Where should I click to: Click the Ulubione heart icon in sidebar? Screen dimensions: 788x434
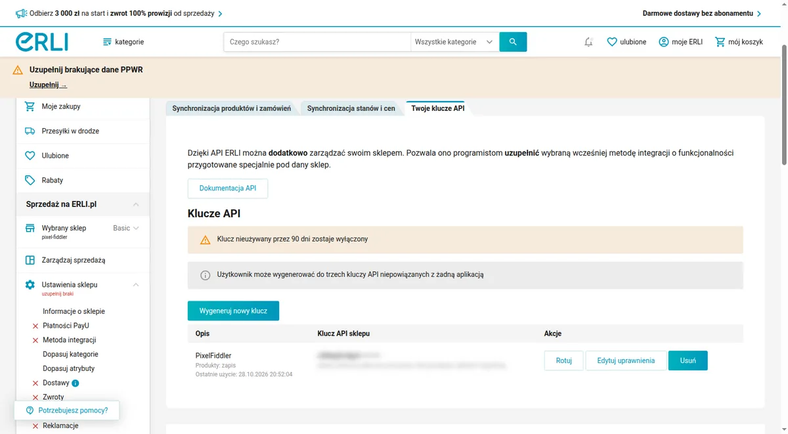tap(30, 156)
